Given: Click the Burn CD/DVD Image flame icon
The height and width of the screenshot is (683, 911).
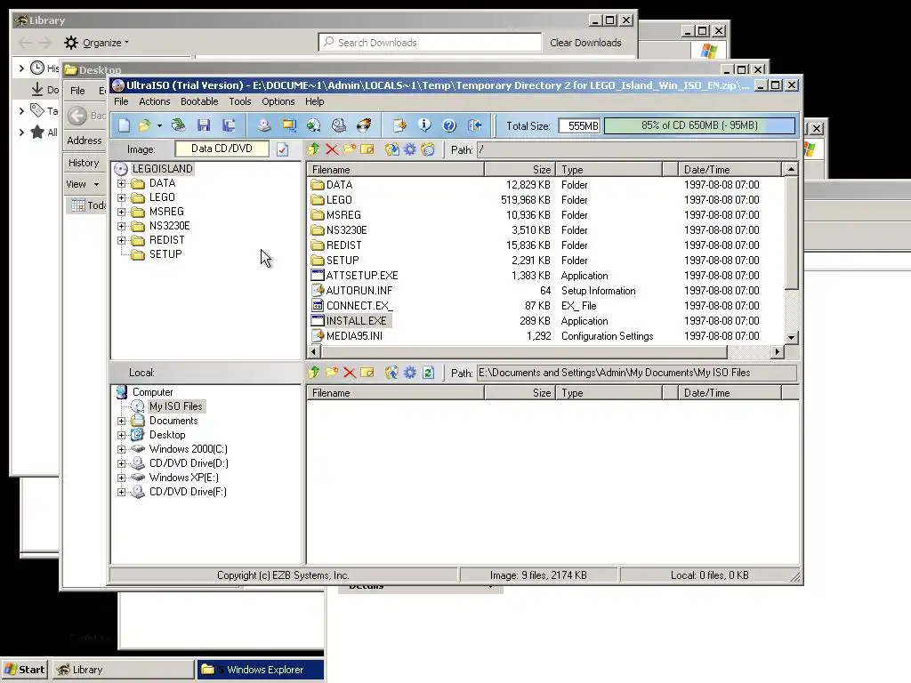Looking at the screenshot, I should pos(364,125).
